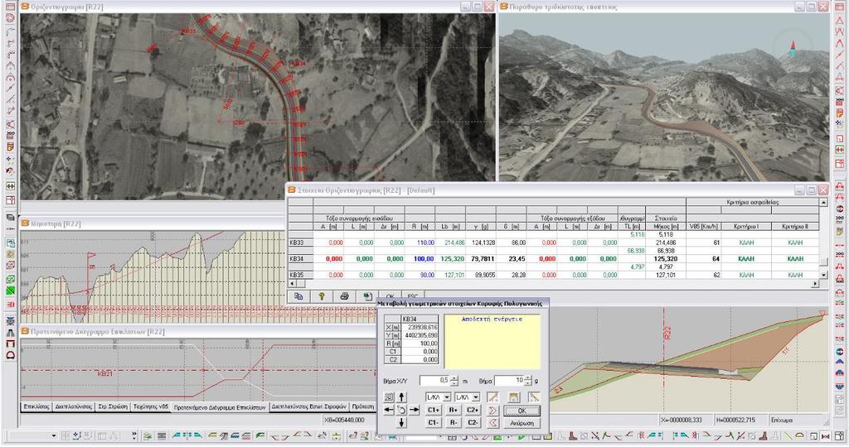The width and height of the screenshot is (849, 447).
Task: Increase the angle step spinner value
Action: tap(528, 377)
